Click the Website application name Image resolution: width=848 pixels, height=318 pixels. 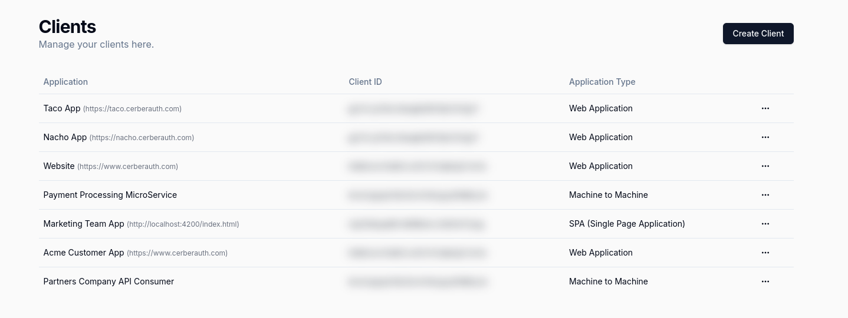point(59,166)
